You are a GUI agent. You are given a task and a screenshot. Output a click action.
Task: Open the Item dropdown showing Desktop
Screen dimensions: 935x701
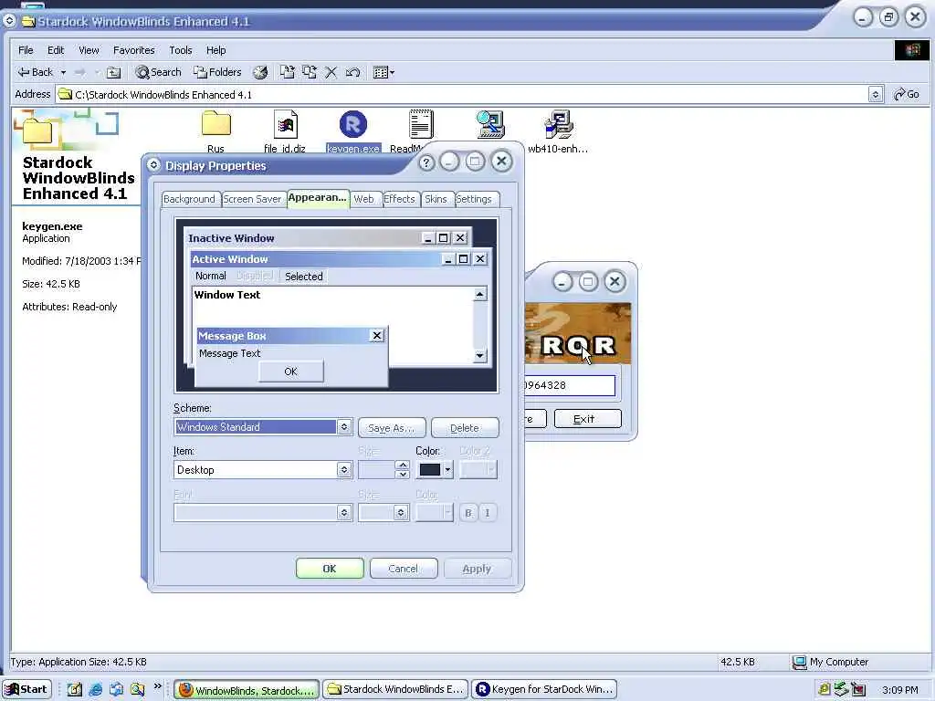[x=262, y=470]
